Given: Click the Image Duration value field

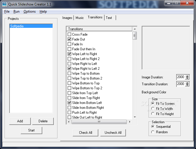Looking at the screenshot, I should coord(181,77).
